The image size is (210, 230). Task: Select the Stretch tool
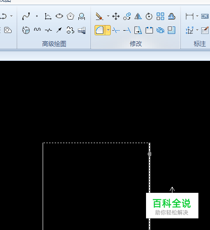click(x=138, y=30)
